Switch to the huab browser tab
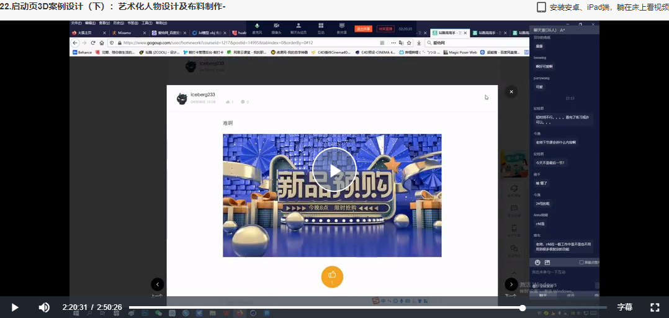 [241, 33]
